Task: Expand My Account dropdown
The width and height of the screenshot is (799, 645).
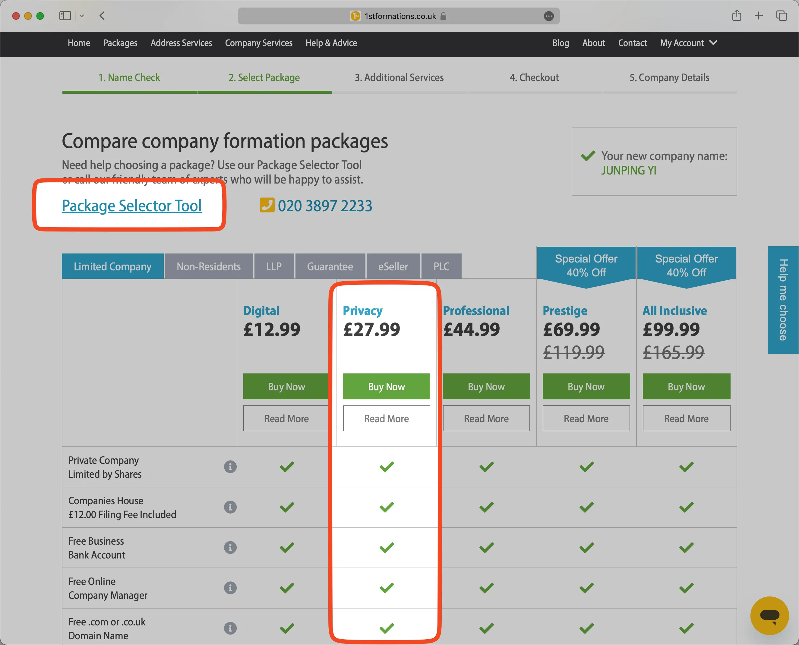Action: [x=688, y=43]
